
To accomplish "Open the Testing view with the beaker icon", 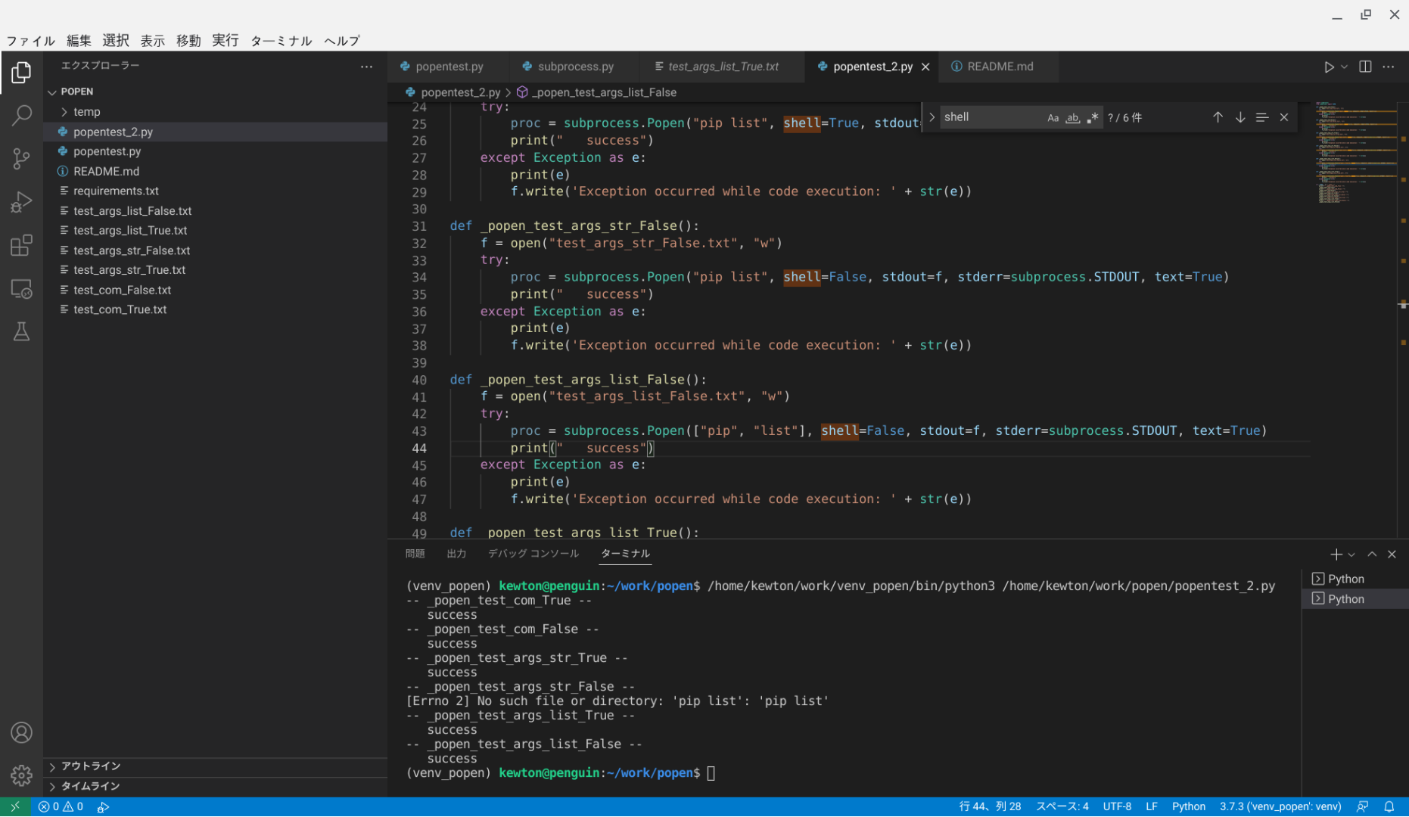I will click(x=21, y=331).
